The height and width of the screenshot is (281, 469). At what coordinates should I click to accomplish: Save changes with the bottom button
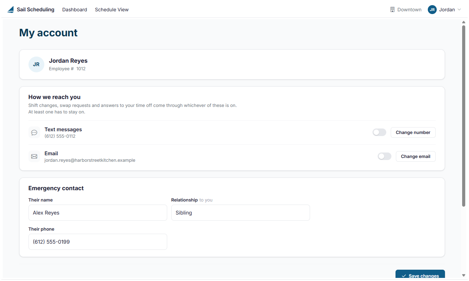tap(420, 274)
